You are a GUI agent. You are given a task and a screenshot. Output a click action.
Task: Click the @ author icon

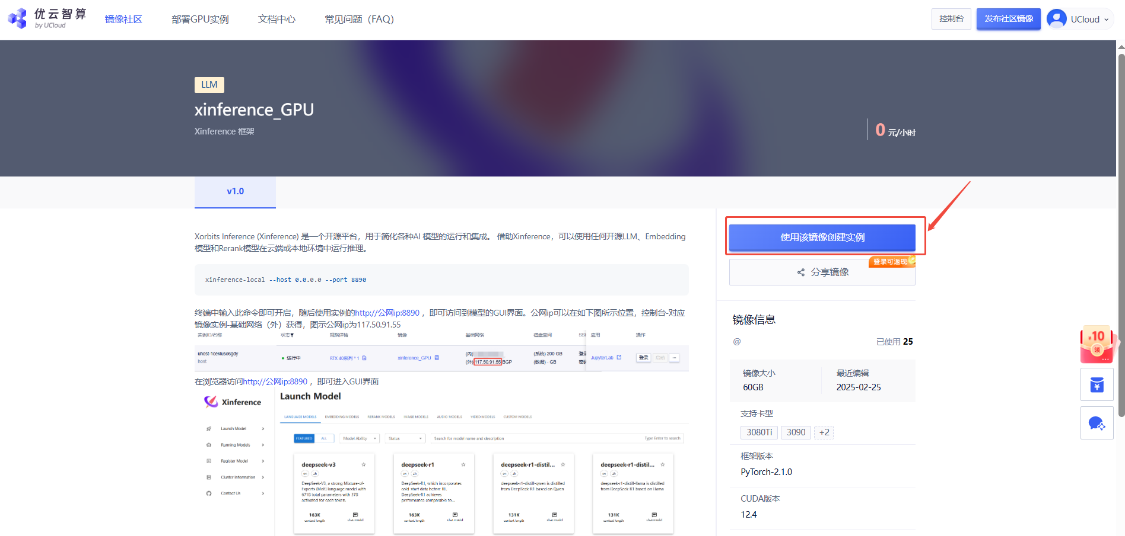click(x=737, y=342)
